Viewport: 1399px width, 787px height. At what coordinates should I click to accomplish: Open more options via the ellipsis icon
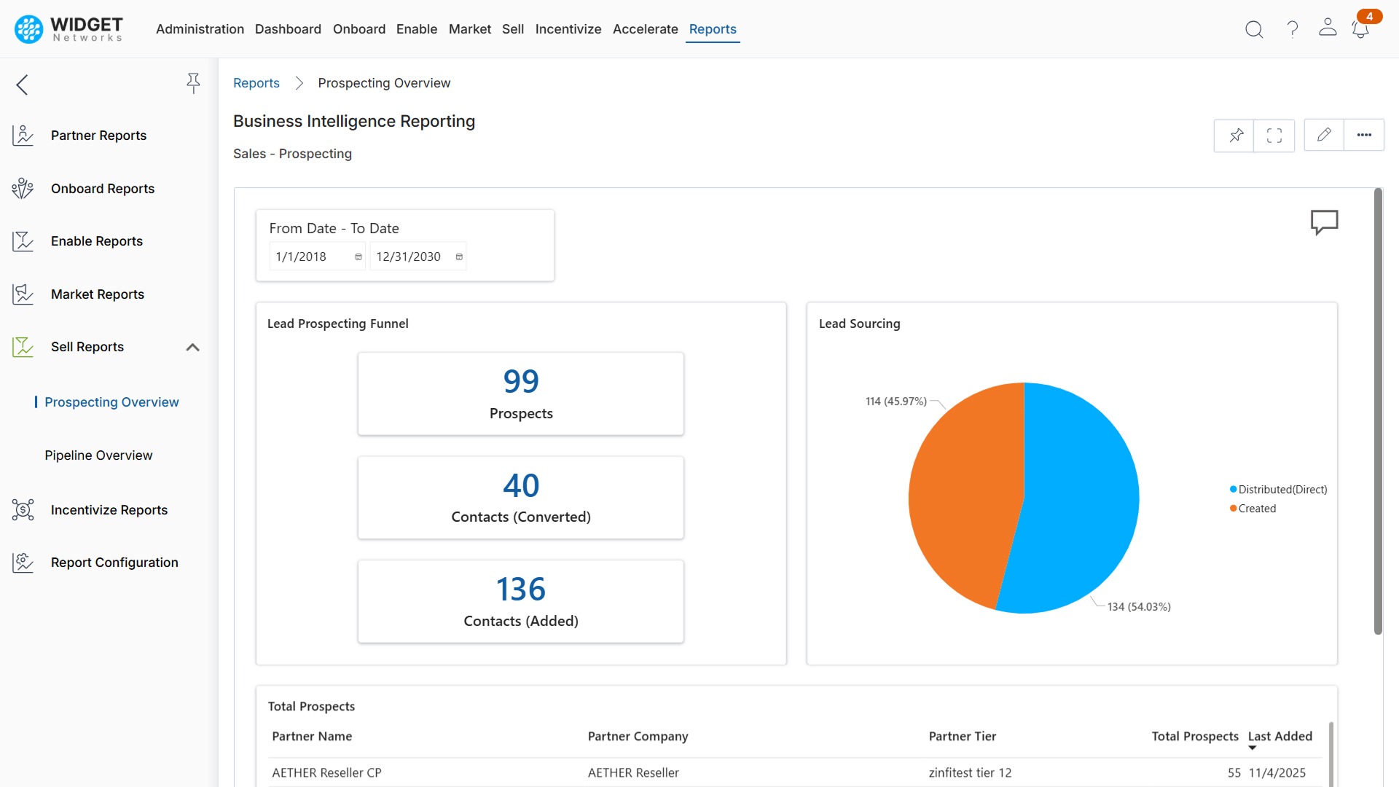(x=1364, y=135)
